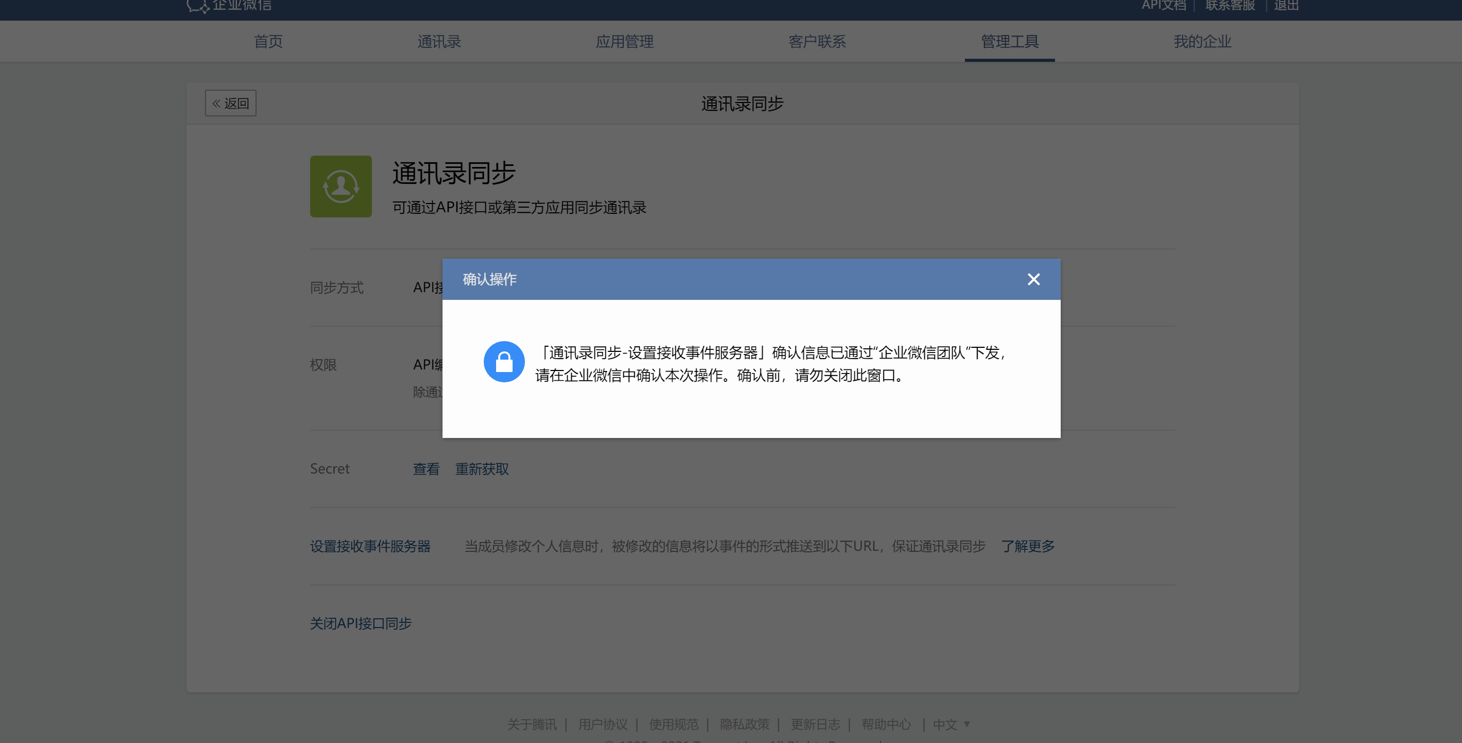Switch to the 通讯录 tab
1462x743 pixels.
(x=439, y=41)
